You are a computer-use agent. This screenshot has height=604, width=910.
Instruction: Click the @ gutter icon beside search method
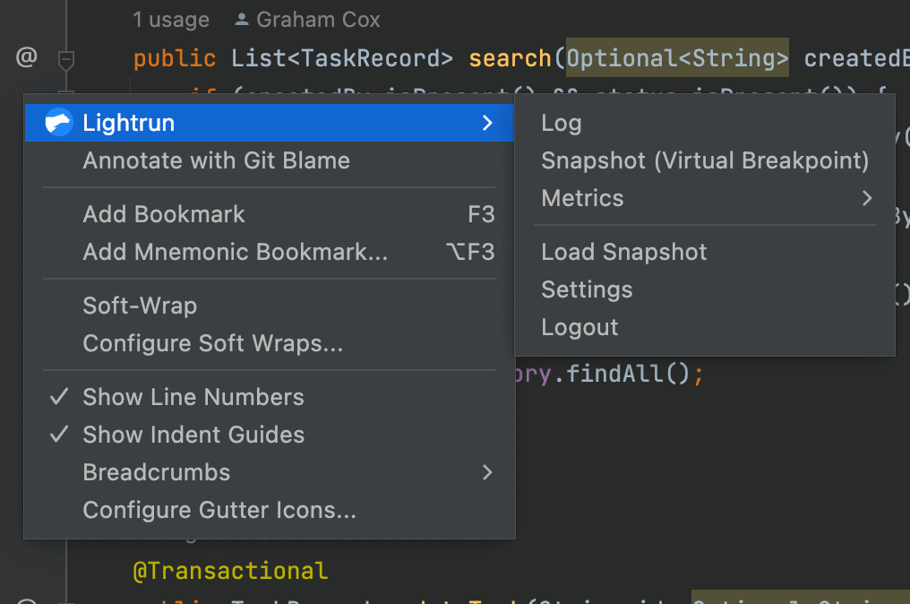(27, 57)
